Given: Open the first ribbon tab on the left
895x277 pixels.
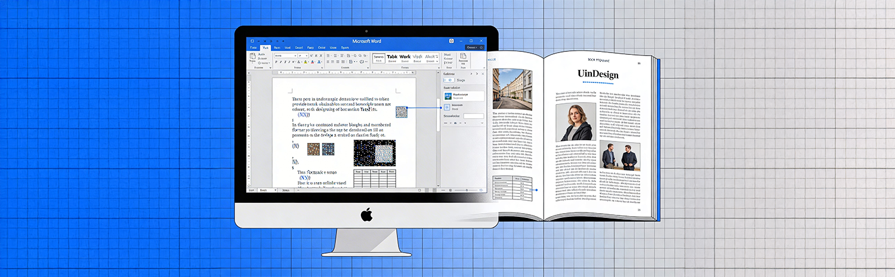Looking at the screenshot, I should [253, 47].
